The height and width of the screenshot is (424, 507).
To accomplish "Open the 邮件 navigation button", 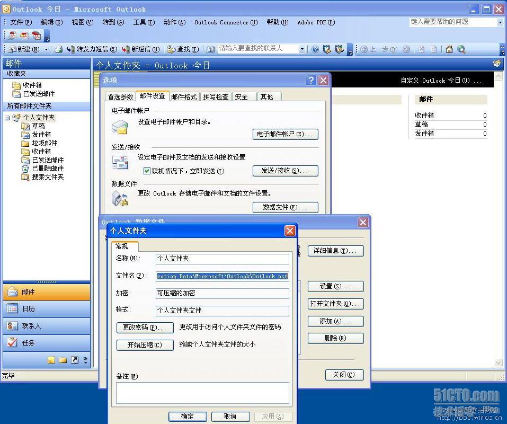I will [x=47, y=291].
